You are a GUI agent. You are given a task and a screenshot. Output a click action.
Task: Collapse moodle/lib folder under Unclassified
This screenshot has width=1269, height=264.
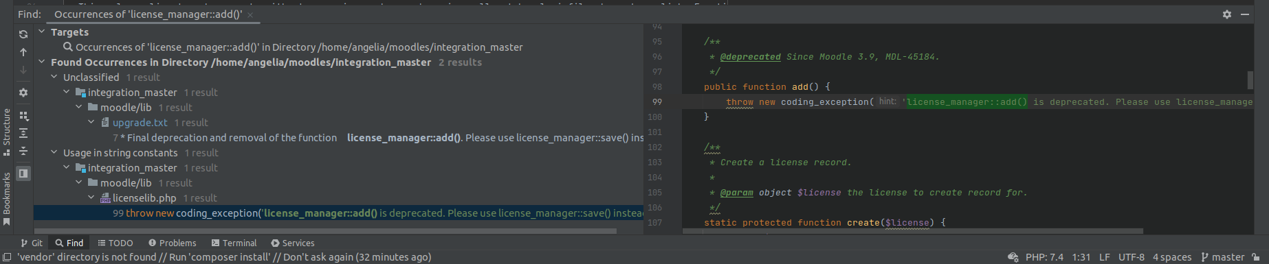(79, 107)
